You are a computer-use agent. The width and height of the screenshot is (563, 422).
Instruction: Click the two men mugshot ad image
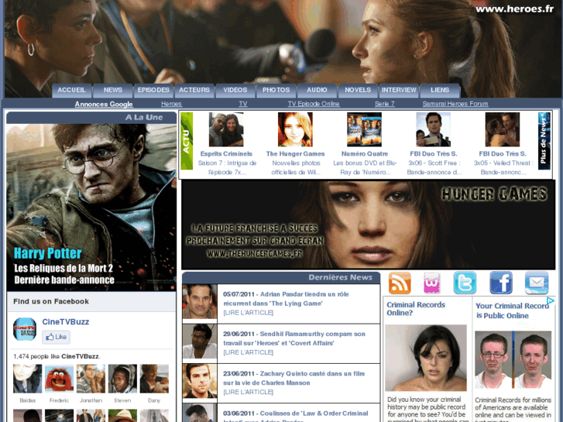tap(513, 359)
